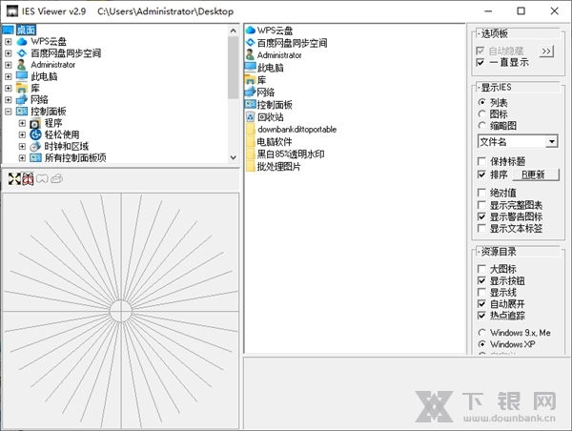Click the 批处理图片 folder icon in the file list
Viewport: 572px width, 431px height.
pyautogui.click(x=250, y=167)
